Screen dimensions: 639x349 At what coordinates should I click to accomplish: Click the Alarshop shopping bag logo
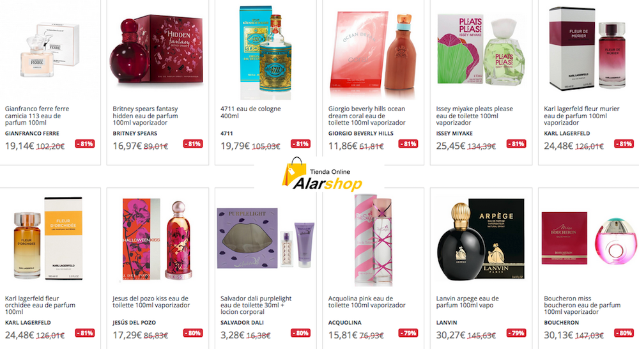point(322,174)
